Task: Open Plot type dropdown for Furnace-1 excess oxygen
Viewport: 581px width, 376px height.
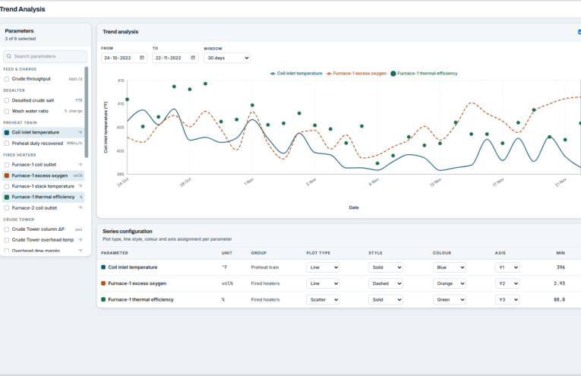Action: tap(323, 283)
